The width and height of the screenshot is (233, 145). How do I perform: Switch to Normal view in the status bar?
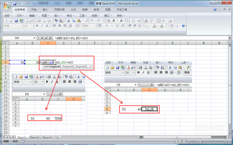pyautogui.click(x=178, y=141)
